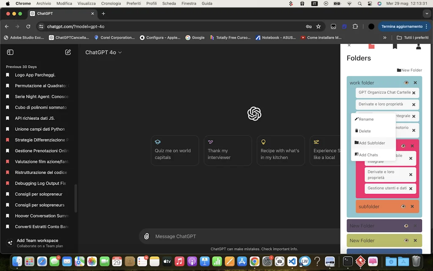Attach a file with the paperclip icon

(x=146, y=236)
